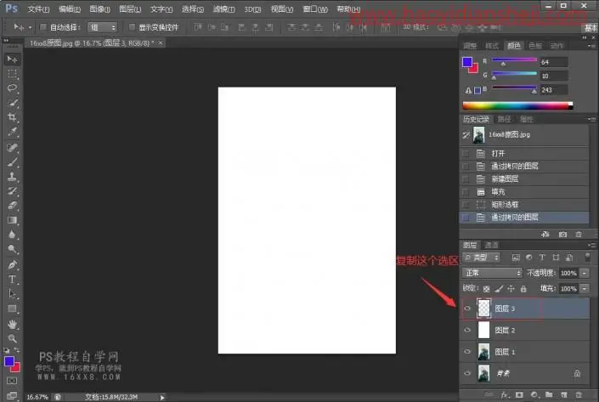Viewport: 599px width, 402px height.
Task: Open auto-select 组 dropdown
Action: [102, 27]
